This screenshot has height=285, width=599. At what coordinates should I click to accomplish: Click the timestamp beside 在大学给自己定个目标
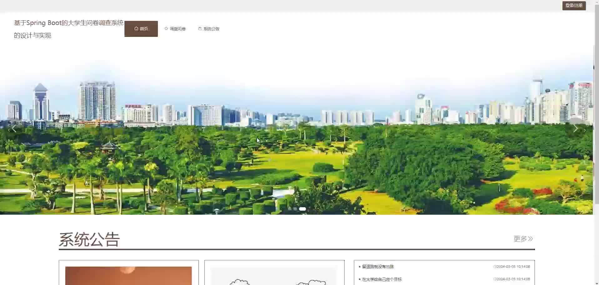click(511, 279)
